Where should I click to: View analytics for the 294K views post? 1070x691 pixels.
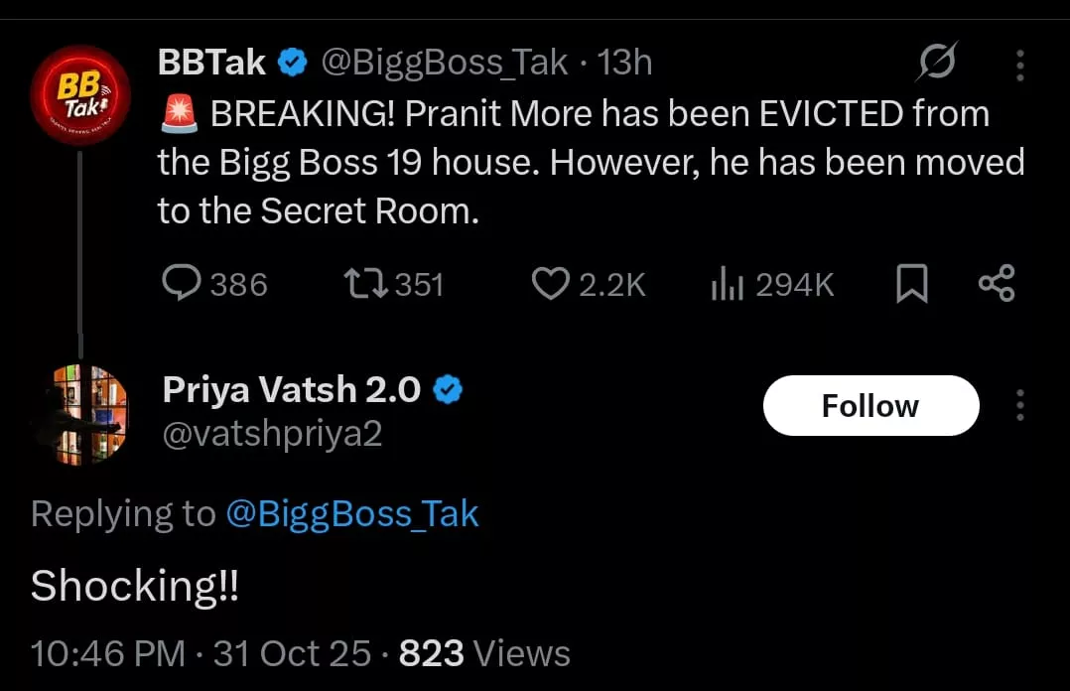[x=729, y=285]
